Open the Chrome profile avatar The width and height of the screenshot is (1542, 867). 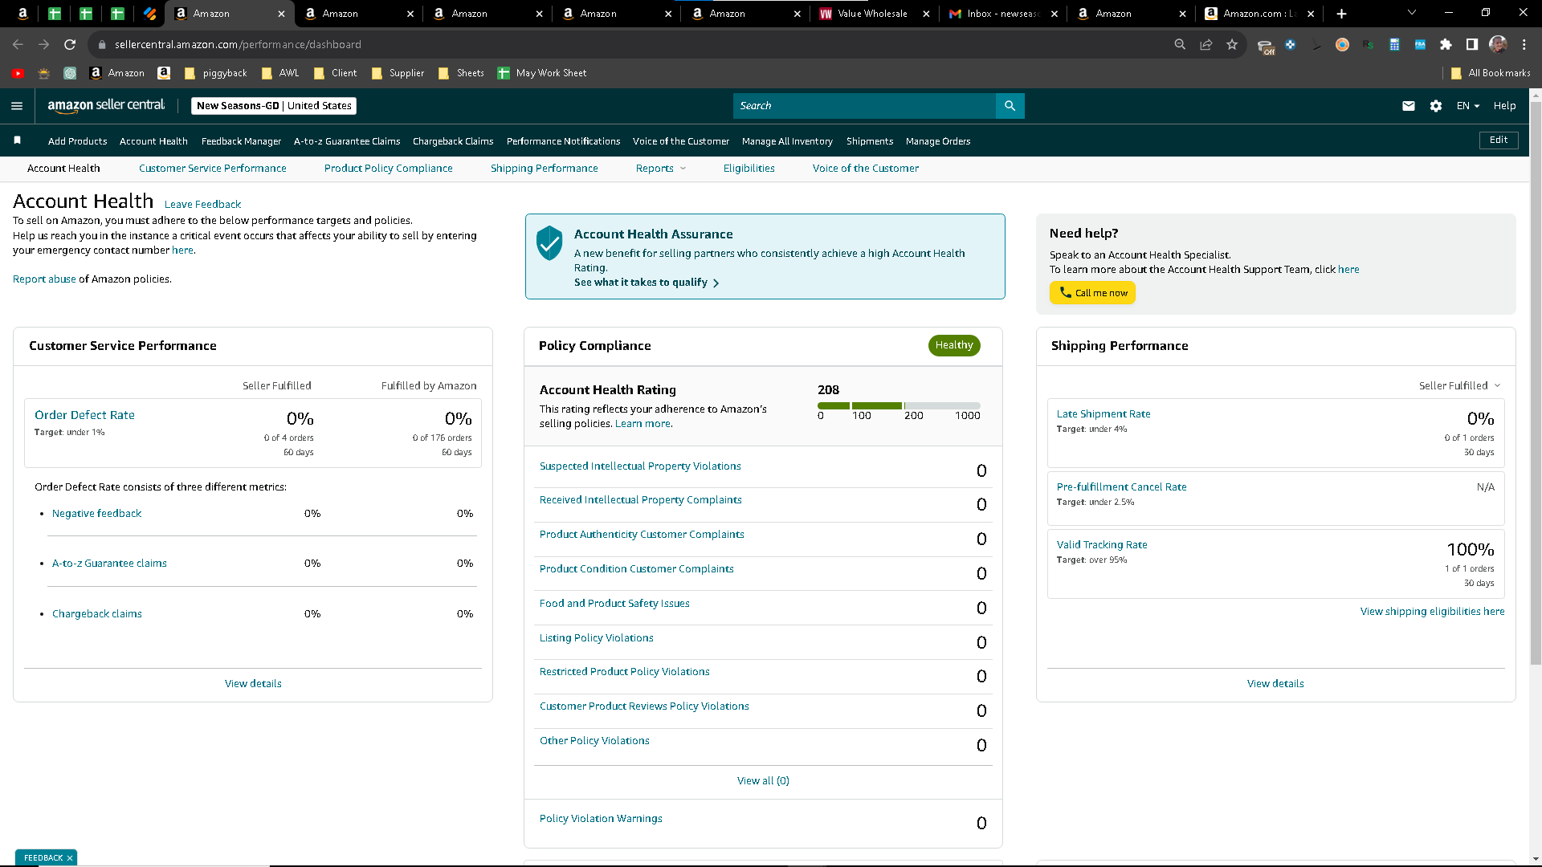click(x=1498, y=45)
